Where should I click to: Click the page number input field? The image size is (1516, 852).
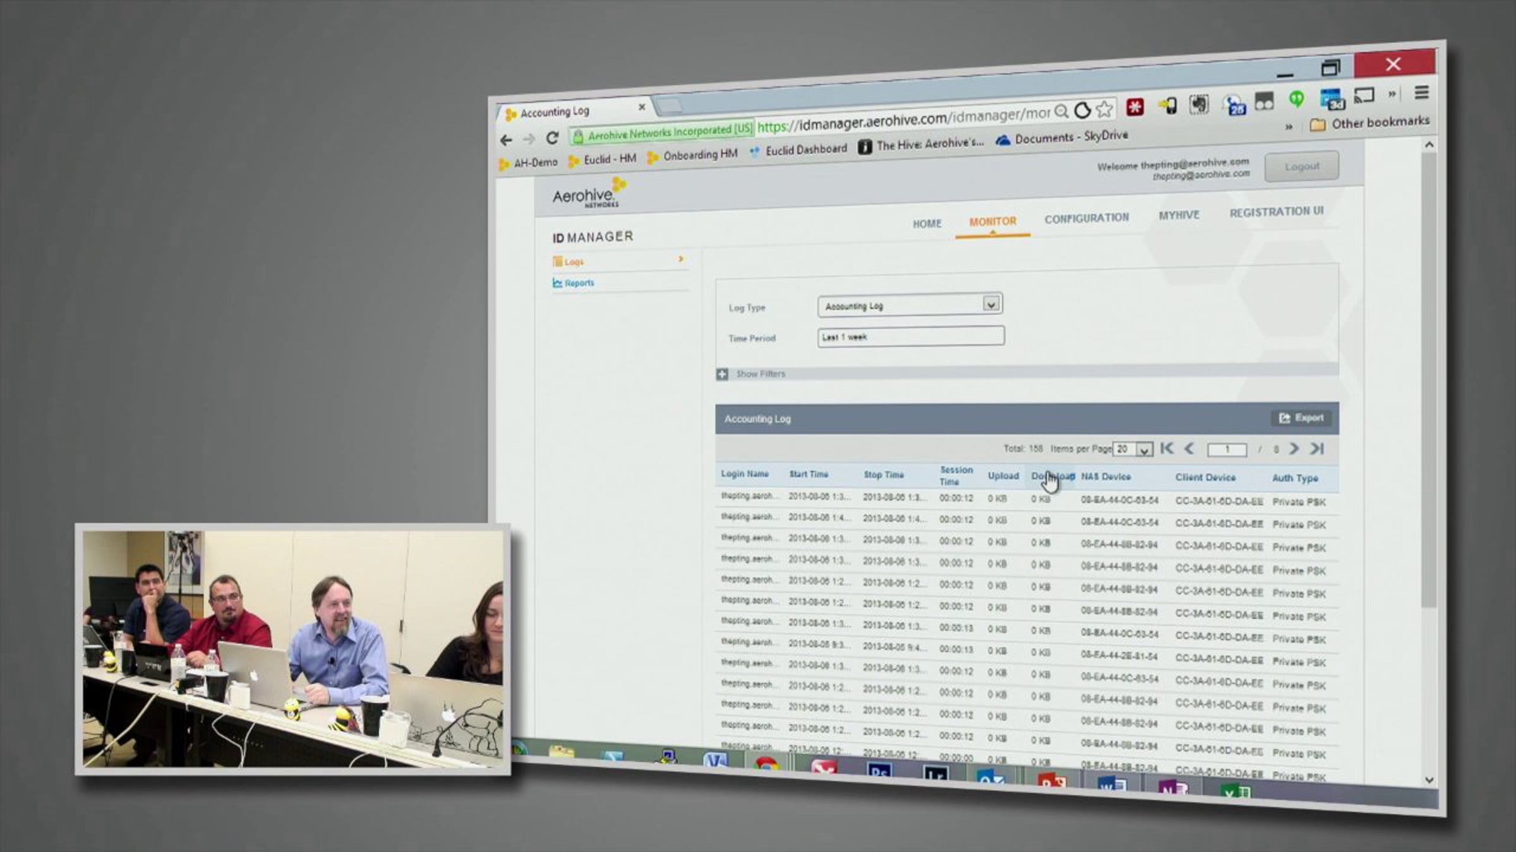1227,449
